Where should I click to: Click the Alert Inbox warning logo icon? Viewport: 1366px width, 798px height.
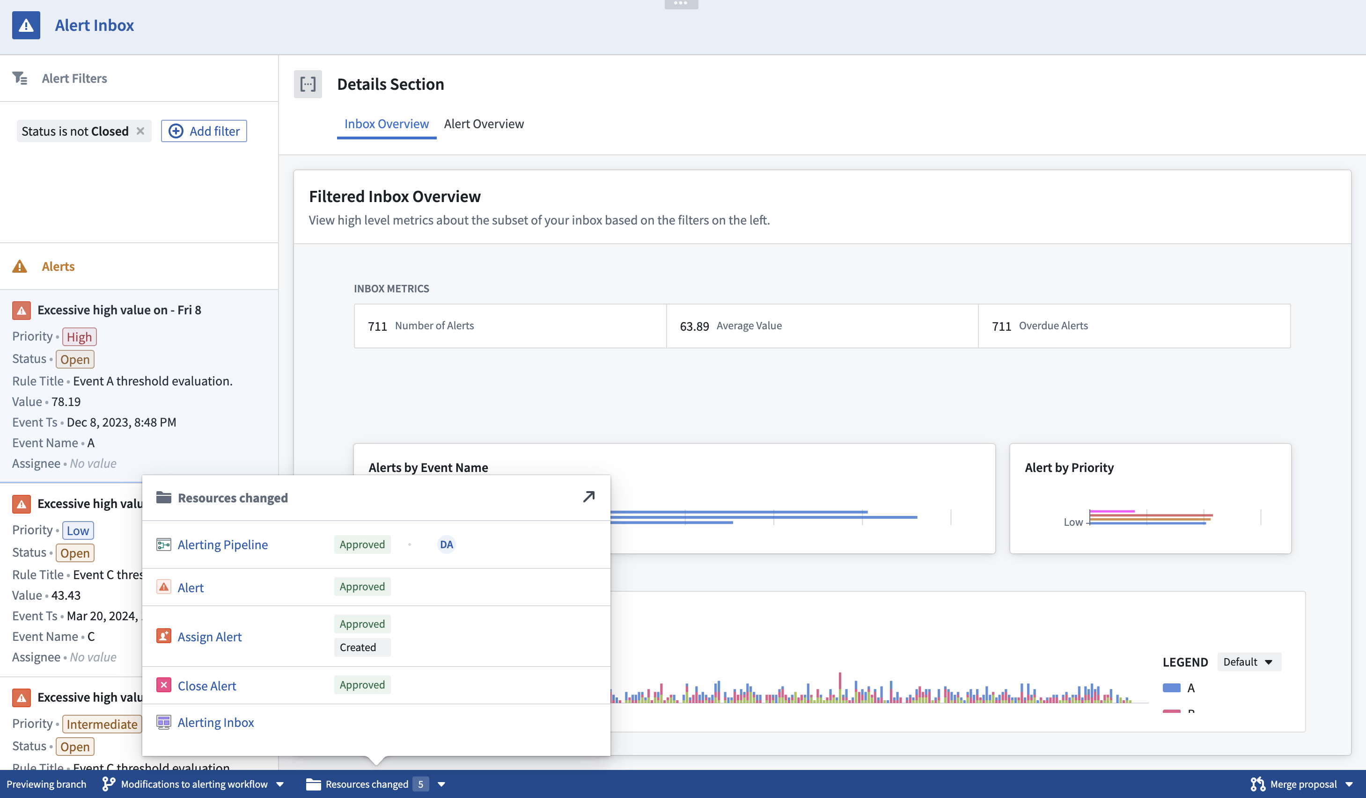pyautogui.click(x=26, y=25)
